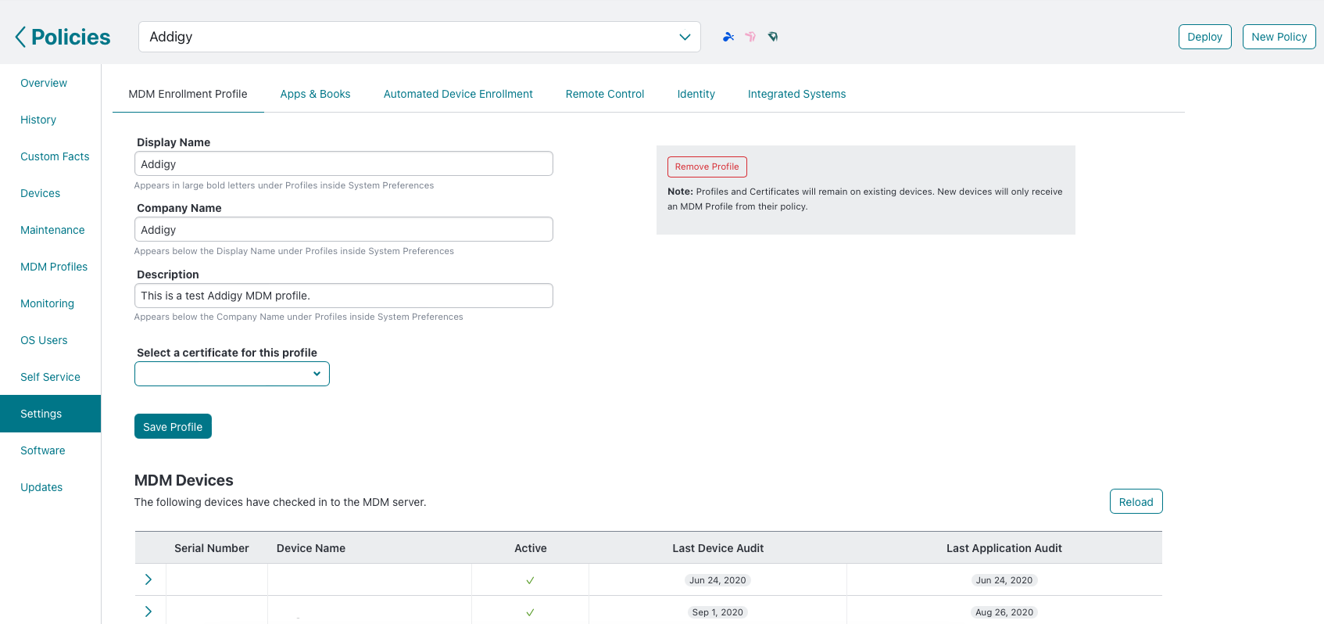Click the Policies heading link
The image size is (1324, 624).
70,37
